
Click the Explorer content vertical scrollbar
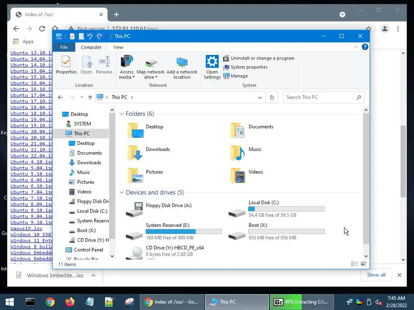[366, 179]
